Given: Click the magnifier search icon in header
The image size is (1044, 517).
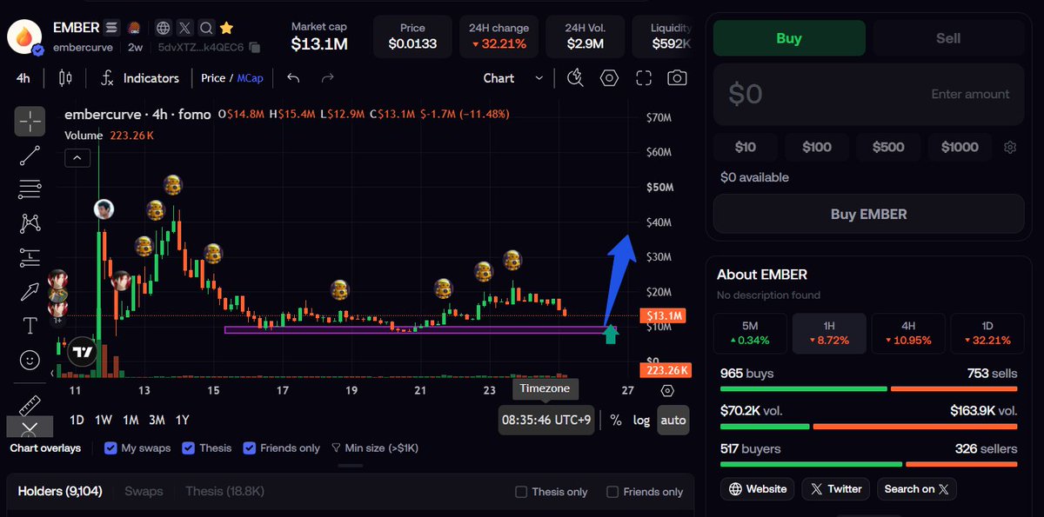Looking at the screenshot, I should [205, 28].
